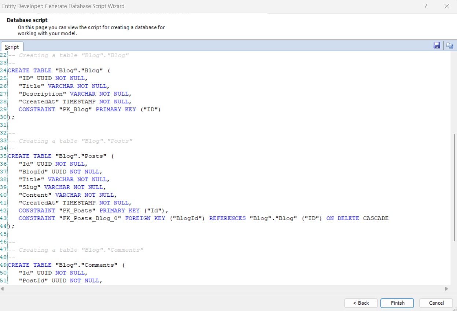Click the vertical scrollbar thumb
The height and width of the screenshot is (311, 457).
point(454,187)
